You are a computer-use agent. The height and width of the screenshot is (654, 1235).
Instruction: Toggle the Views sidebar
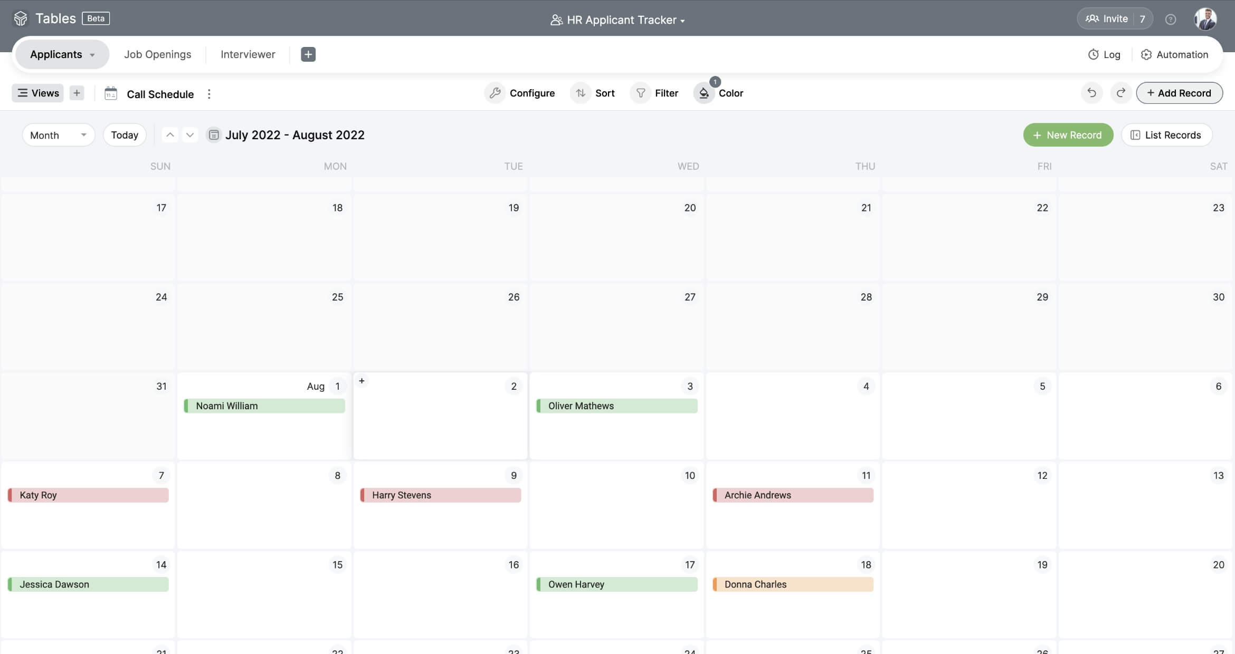[x=38, y=93]
